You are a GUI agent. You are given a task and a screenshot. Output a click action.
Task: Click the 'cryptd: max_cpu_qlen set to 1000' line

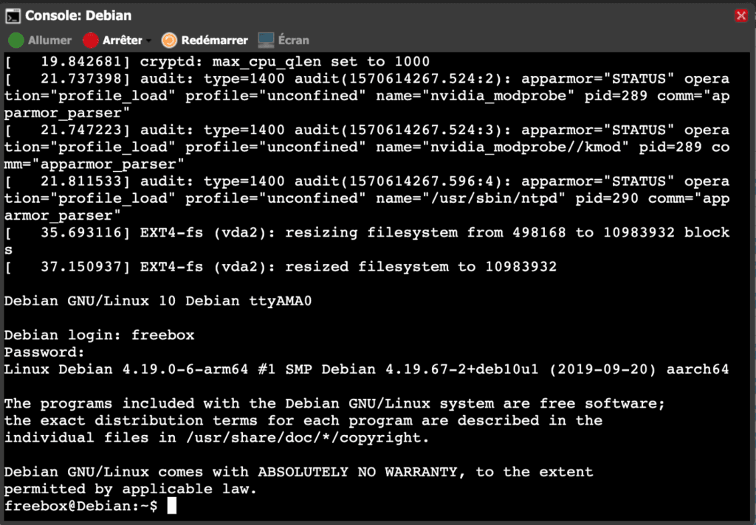pyautogui.click(x=217, y=62)
